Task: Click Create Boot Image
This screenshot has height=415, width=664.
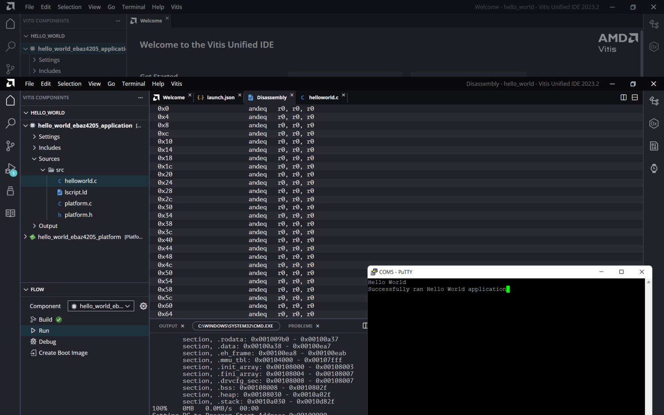Action: [x=63, y=353]
